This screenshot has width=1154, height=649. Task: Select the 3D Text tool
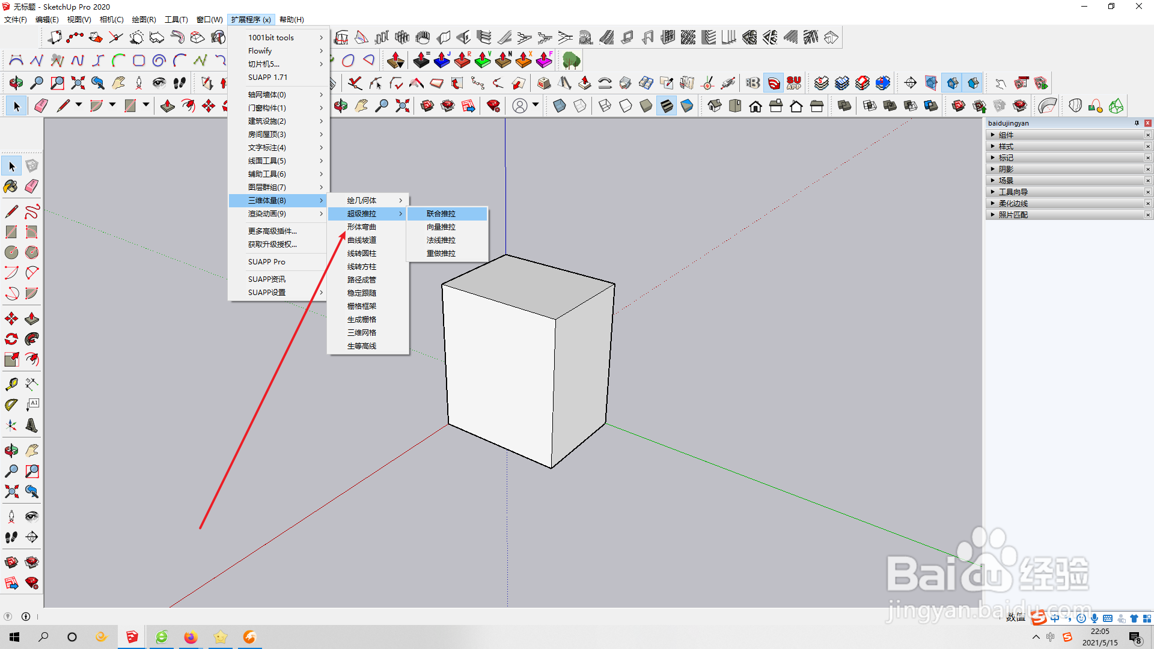pyautogui.click(x=32, y=425)
